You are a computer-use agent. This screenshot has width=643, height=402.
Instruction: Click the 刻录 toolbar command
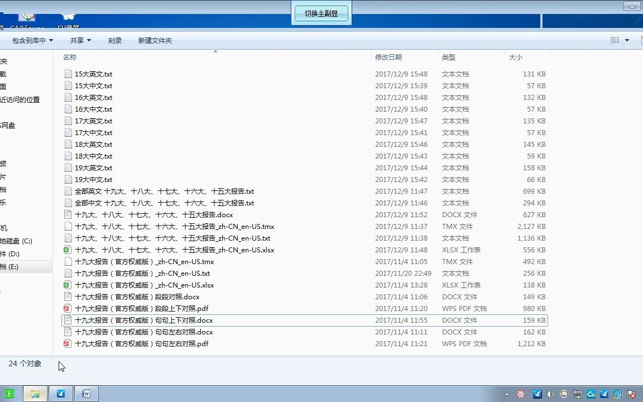click(114, 40)
